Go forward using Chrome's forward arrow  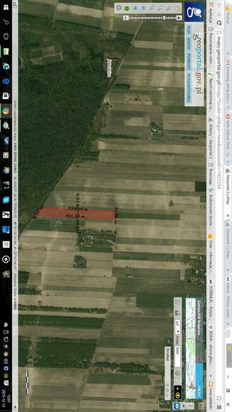[x=220, y=13]
